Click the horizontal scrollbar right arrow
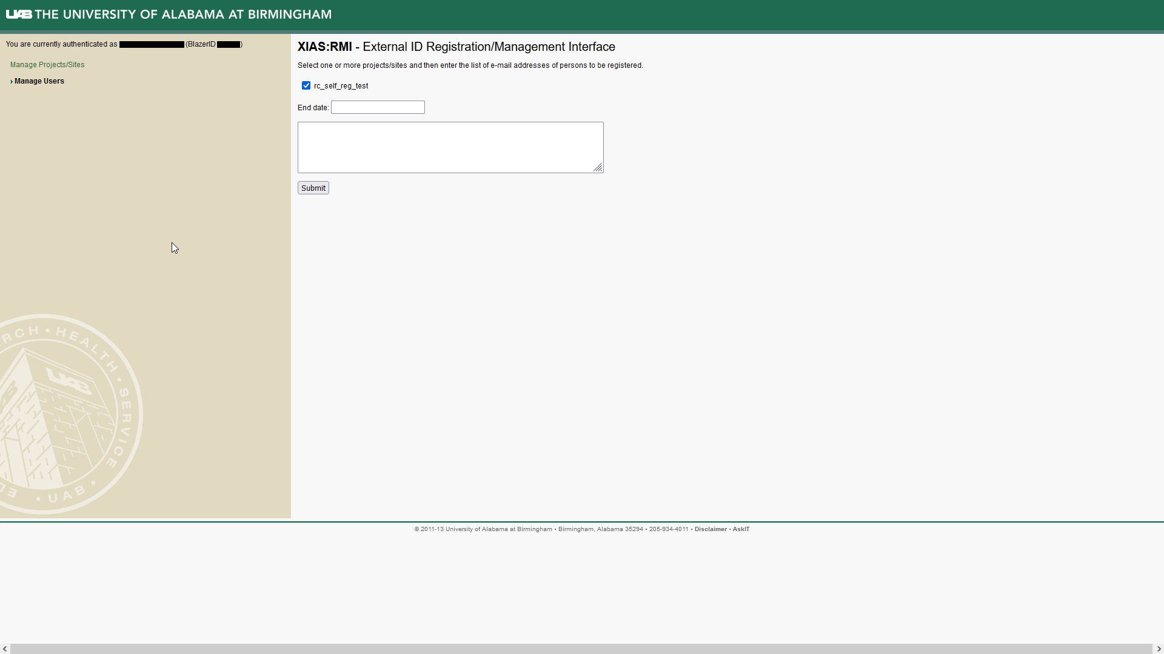The image size is (1164, 654). point(1159,649)
